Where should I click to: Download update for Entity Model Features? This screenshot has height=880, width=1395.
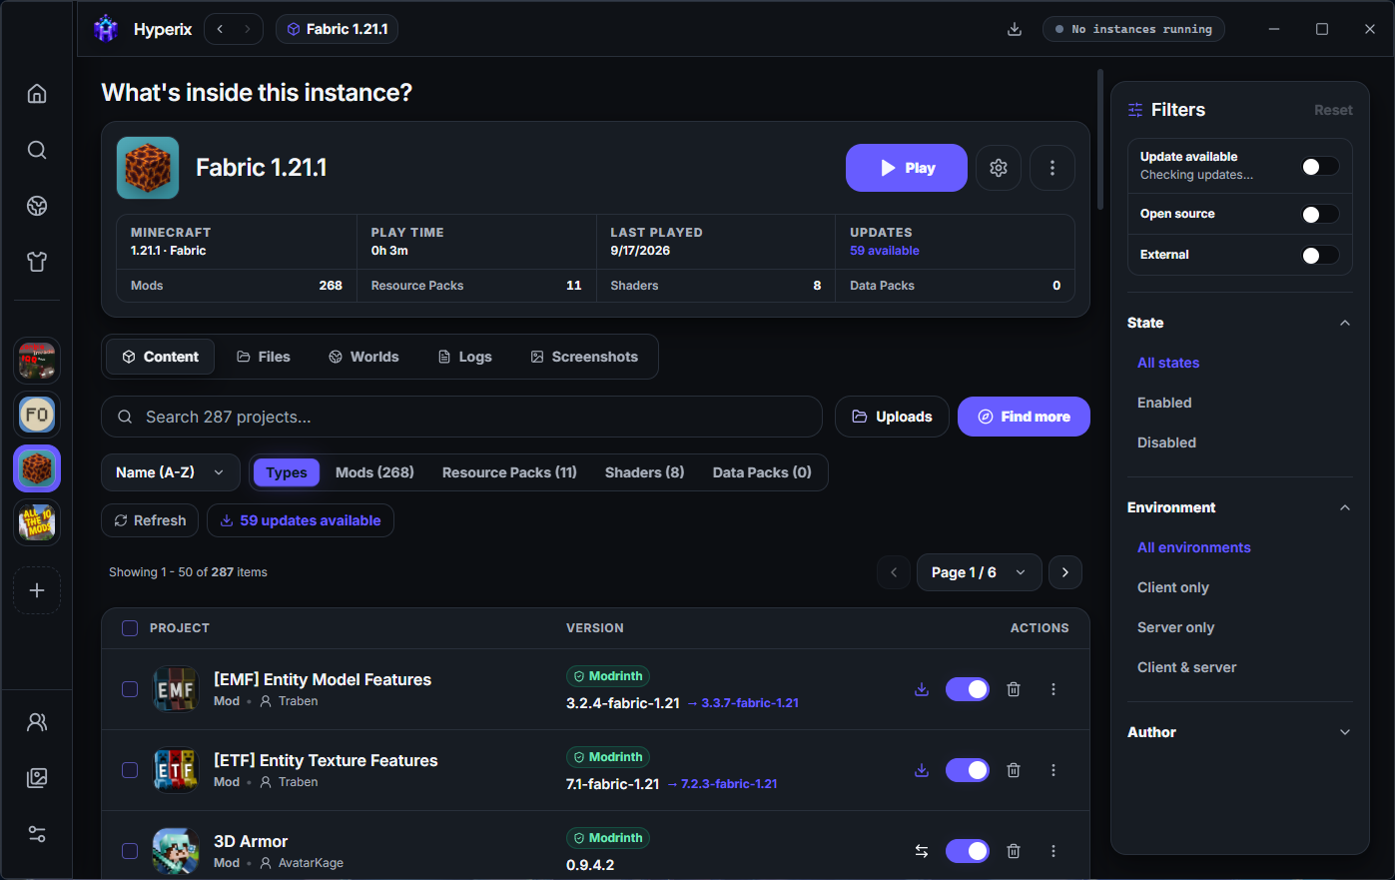click(922, 689)
